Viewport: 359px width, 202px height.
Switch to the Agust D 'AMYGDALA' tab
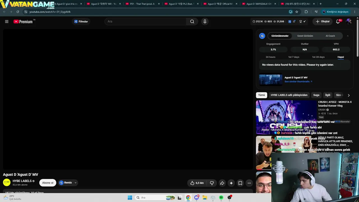pos(259,4)
